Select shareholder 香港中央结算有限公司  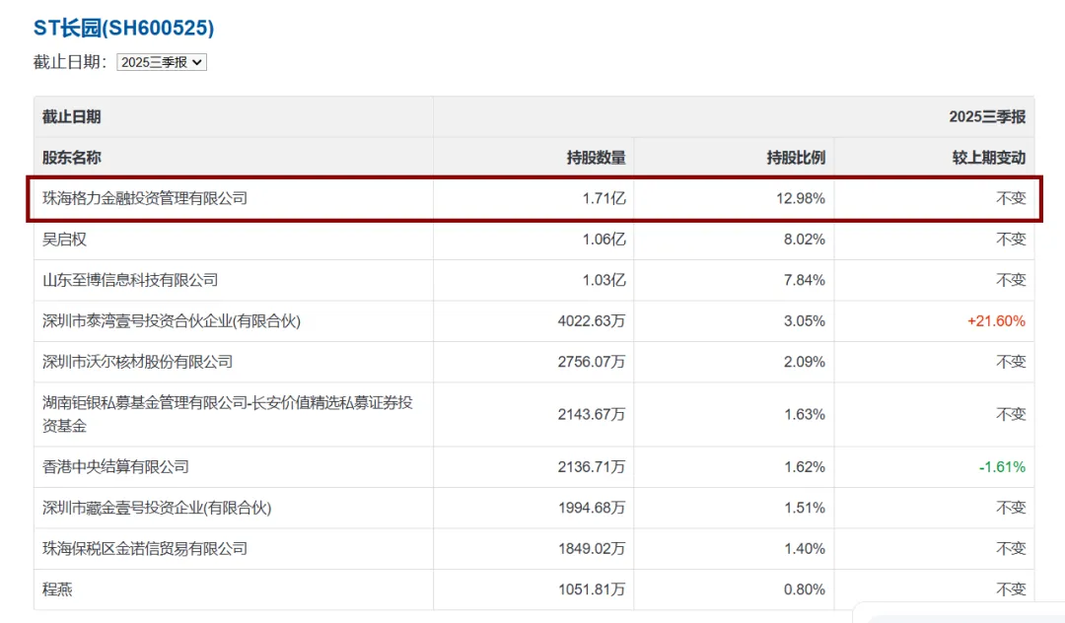click(115, 467)
